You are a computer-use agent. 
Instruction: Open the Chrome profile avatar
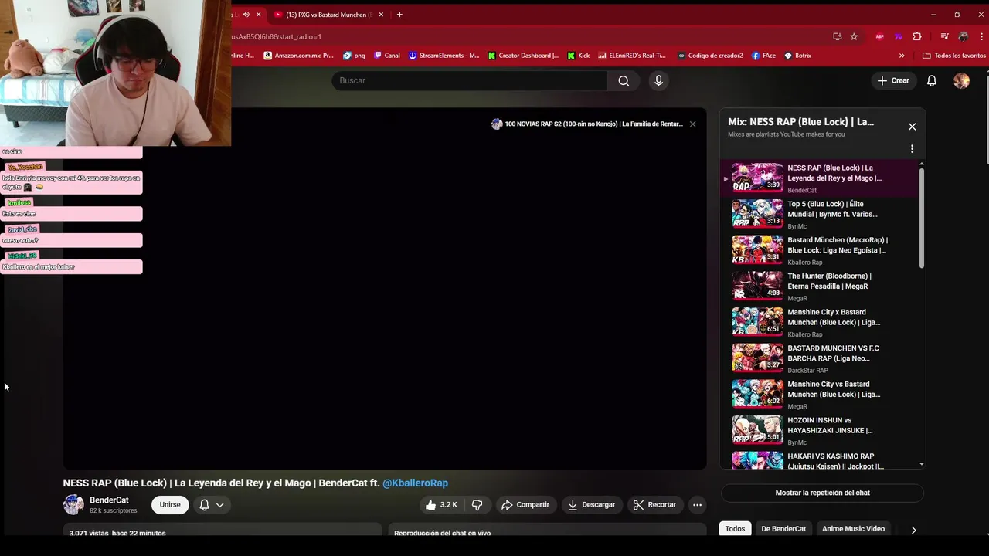point(963,36)
